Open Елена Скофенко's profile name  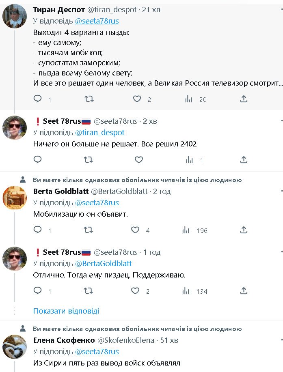click(x=64, y=340)
